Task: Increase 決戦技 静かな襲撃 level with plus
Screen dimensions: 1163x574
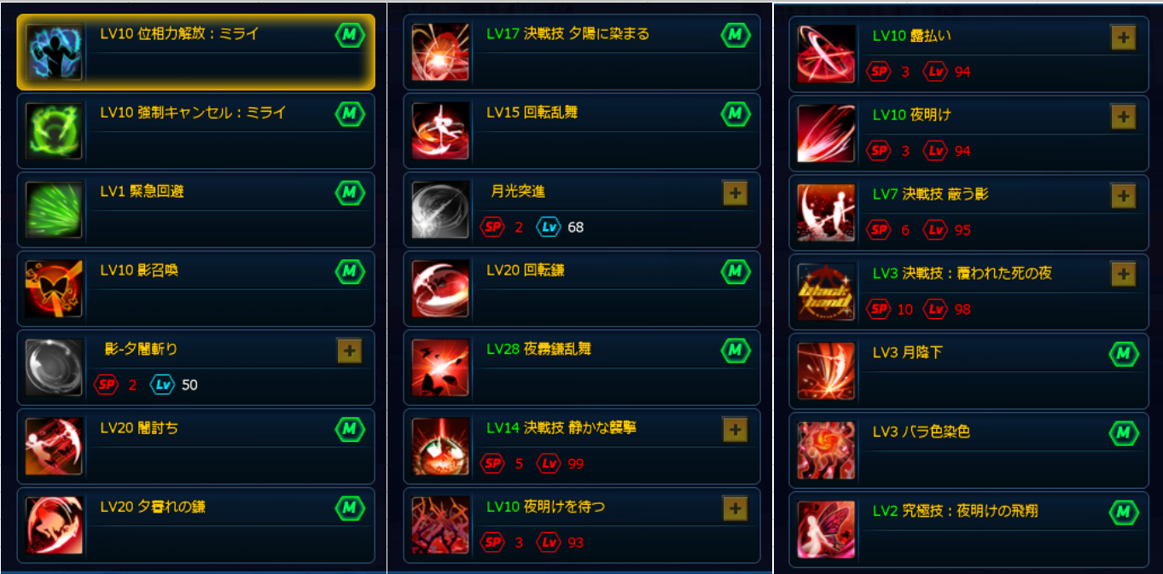Action: coord(735,430)
